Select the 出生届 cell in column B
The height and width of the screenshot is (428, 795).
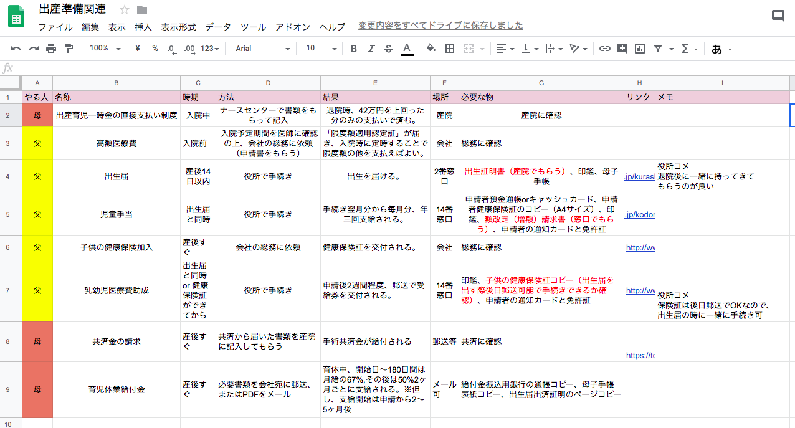point(117,176)
